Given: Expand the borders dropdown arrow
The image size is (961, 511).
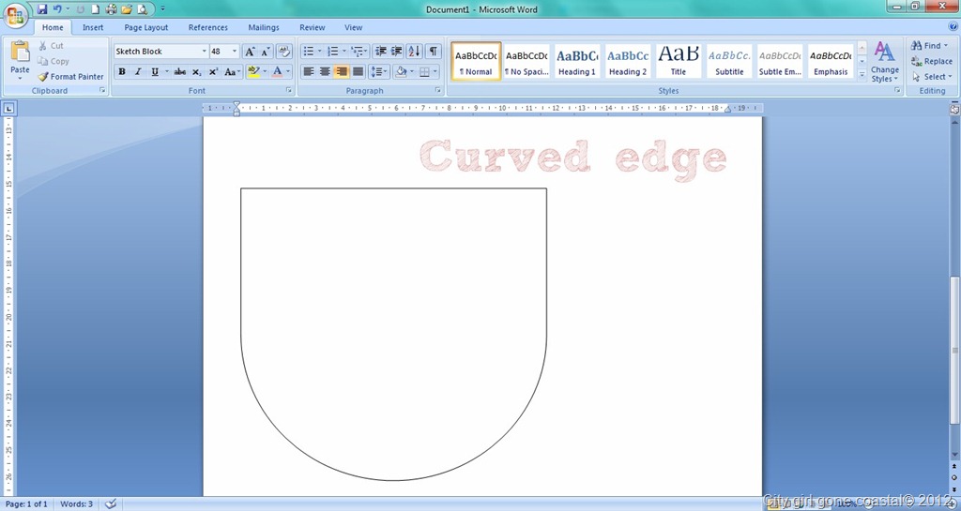Looking at the screenshot, I should [435, 71].
